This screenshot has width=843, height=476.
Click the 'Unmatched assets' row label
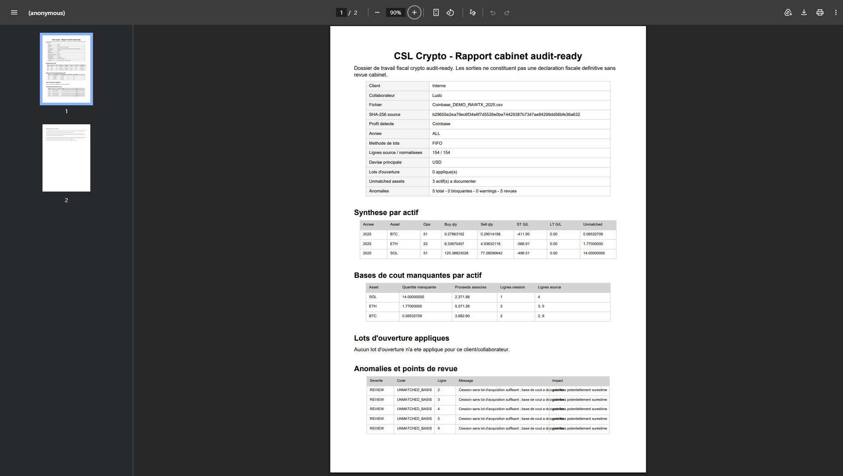pyautogui.click(x=387, y=181)
